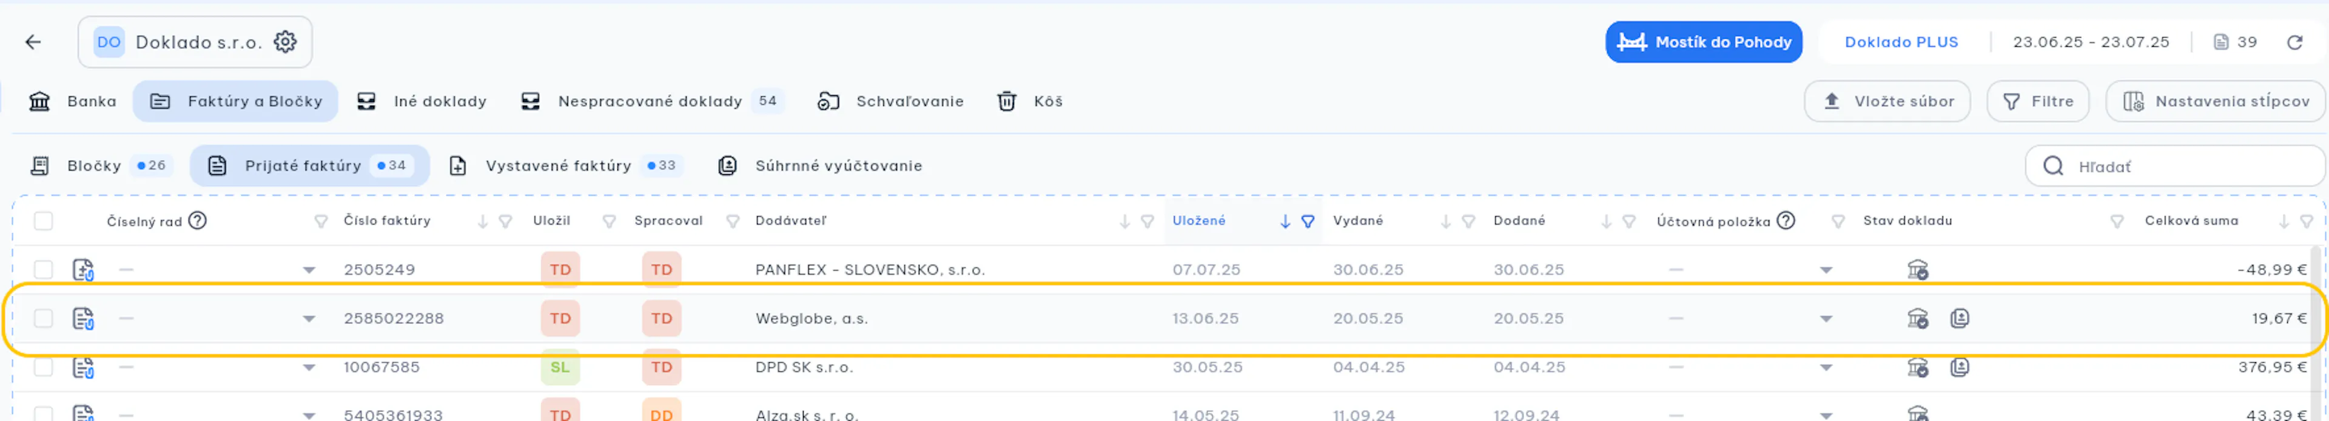The height and width of the screenshot is (421, 2329).
Task: Open help for Číselný rad column
Action: pyautogui.click(x=197, y=220)
